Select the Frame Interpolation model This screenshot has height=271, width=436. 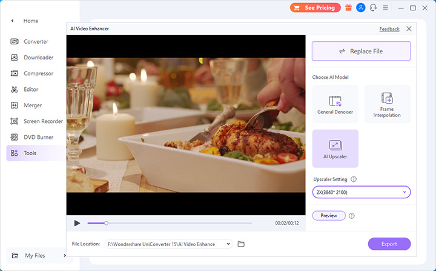tap(387, 104)
